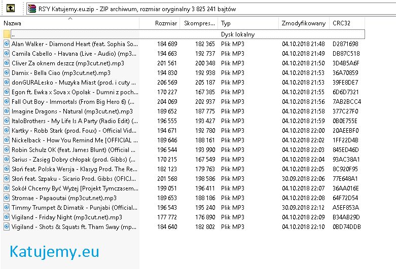Screen dimensions: 396x269
Task: Click the MP3 icon of Cliver Za oknem deszcz
Action: (x=7, y=63)
